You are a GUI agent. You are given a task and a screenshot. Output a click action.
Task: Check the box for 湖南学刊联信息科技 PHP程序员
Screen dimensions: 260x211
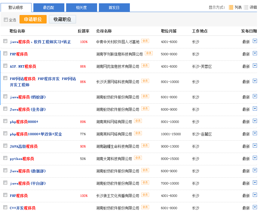point(5,54)
